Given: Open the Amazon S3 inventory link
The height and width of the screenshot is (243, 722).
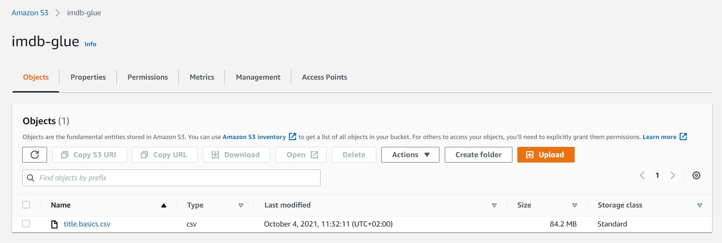Looking at the screenshot, I should click(x=254, y=137).
